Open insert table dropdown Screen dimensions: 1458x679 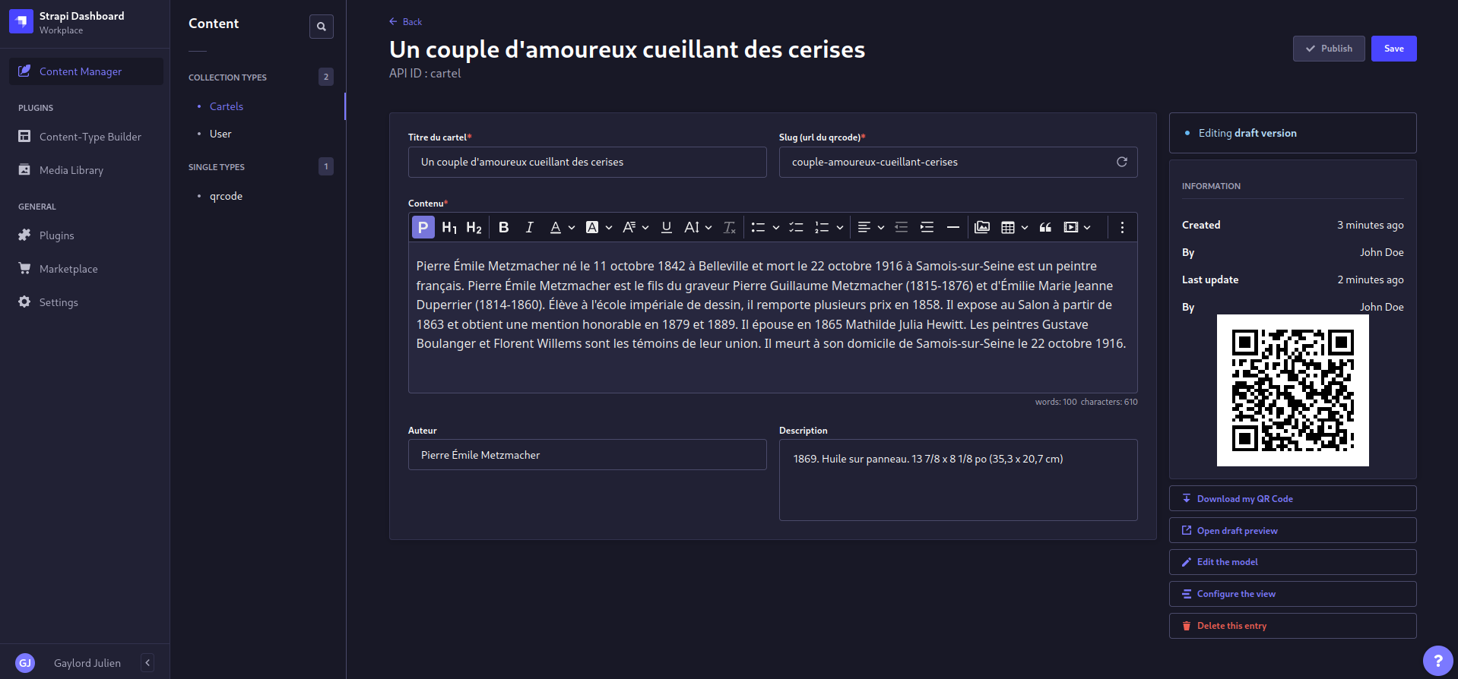(x=1015, y=227)
